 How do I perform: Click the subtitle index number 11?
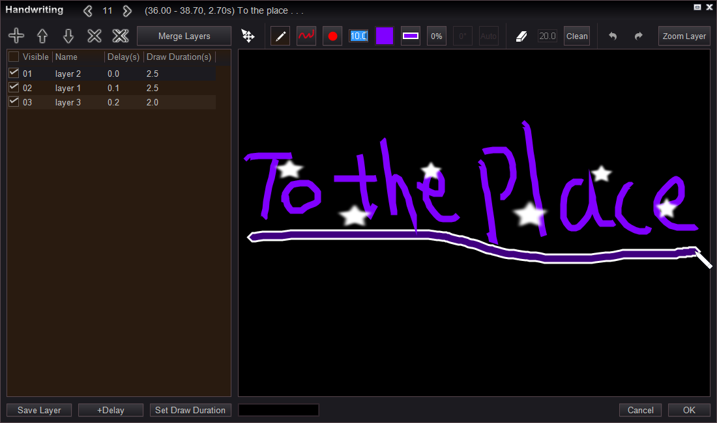108,10
